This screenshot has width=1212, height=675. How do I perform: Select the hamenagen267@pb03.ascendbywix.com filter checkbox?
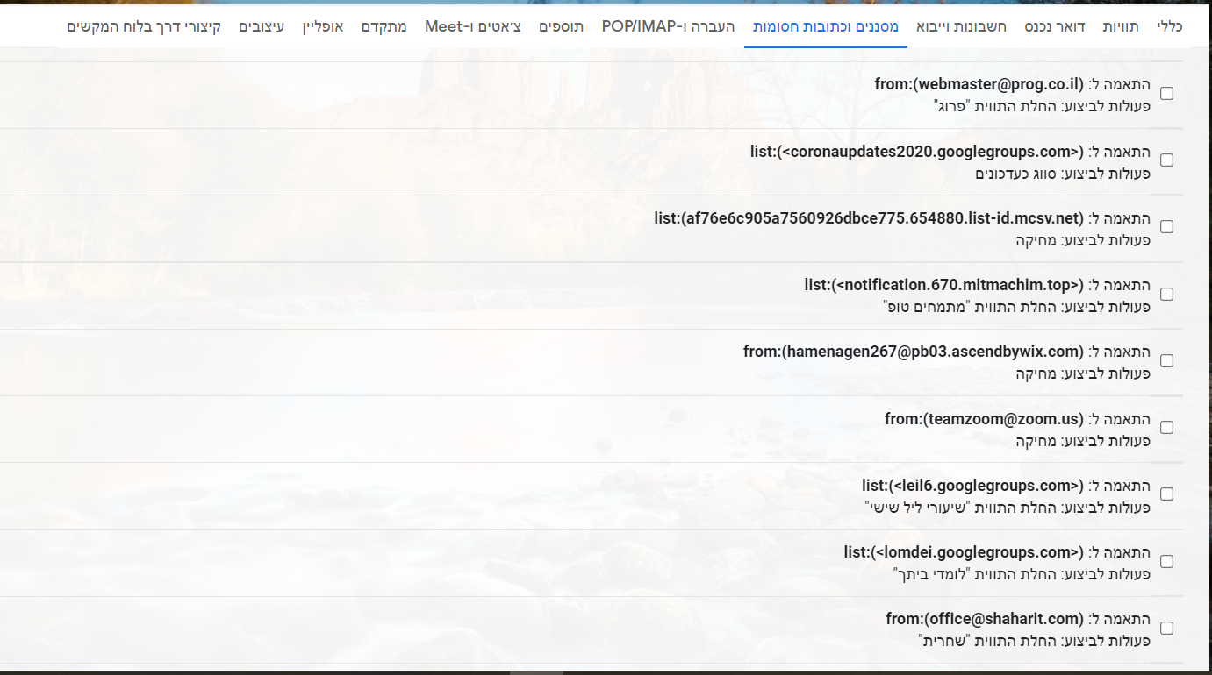point(1166,361)
